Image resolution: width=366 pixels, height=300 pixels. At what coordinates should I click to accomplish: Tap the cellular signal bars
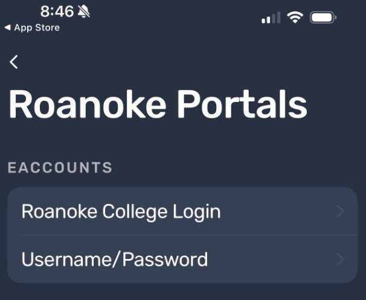271,18
